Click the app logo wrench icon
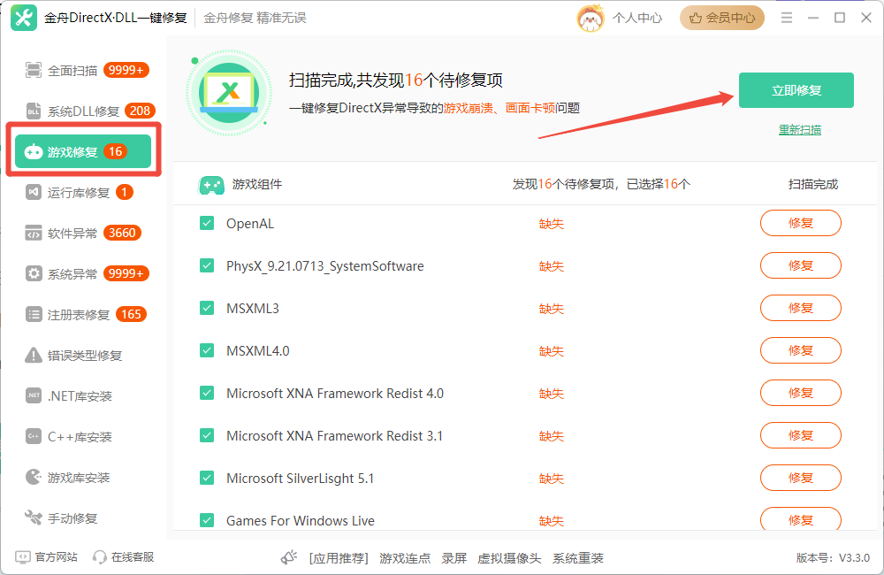This screenshot has width=884, height=575. 24,18
